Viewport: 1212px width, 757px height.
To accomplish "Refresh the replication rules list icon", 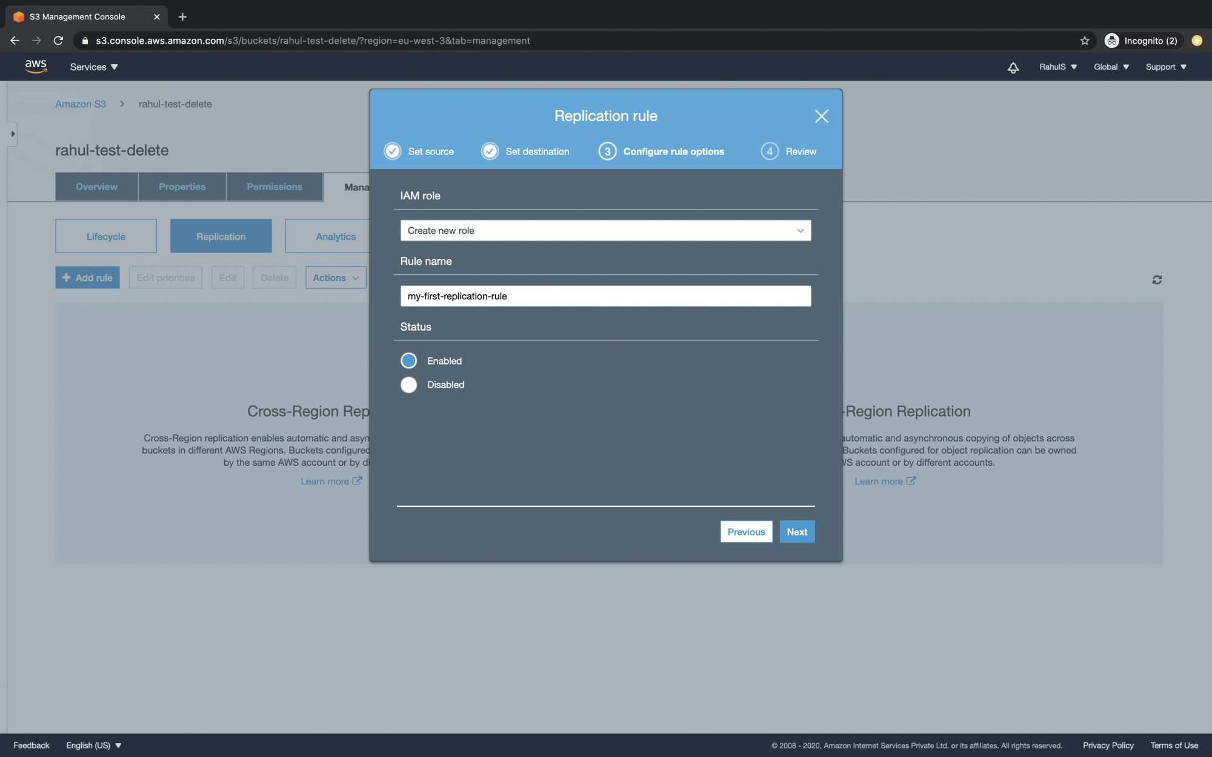I will [x=1157, y=279].
